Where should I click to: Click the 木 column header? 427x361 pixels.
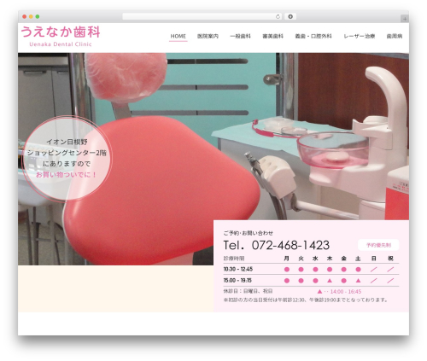[330, 259]
